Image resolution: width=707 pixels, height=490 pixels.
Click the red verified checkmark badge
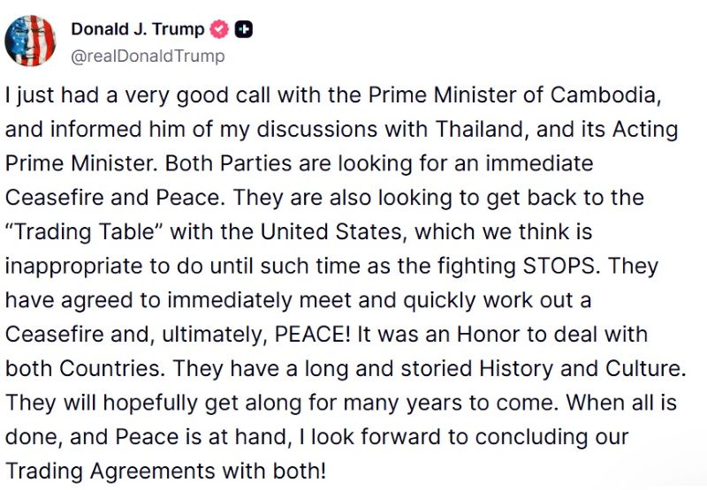(219, 30)
